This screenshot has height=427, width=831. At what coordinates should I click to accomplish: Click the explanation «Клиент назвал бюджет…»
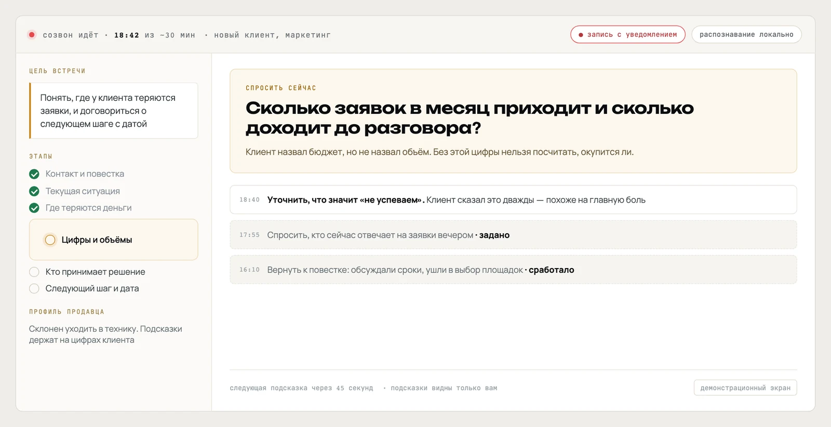[x=439, y=152]
